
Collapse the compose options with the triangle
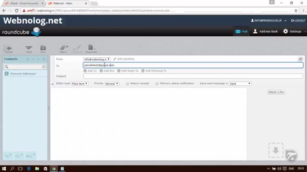tap(53, 83)
